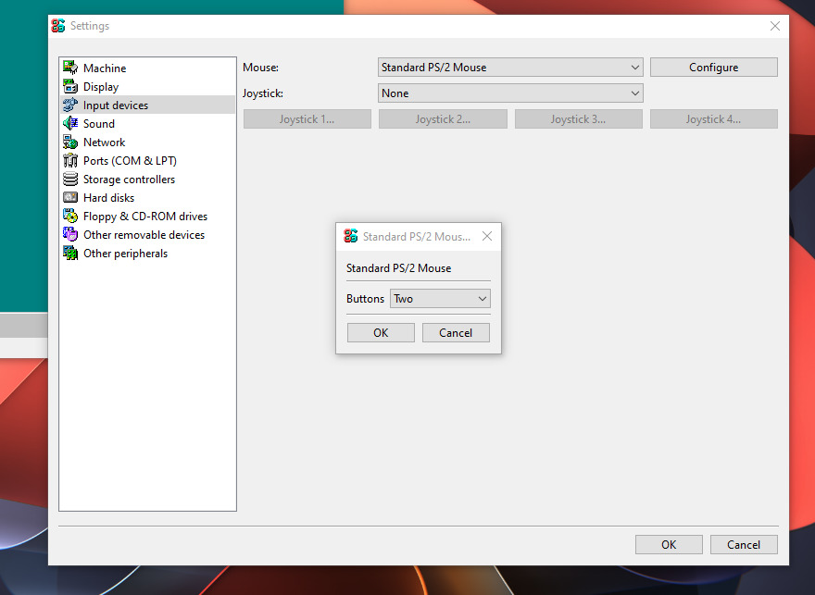The image size is (815, 595).
Task: Click the Storage controllers icon
Action: (x=70, y=180)
